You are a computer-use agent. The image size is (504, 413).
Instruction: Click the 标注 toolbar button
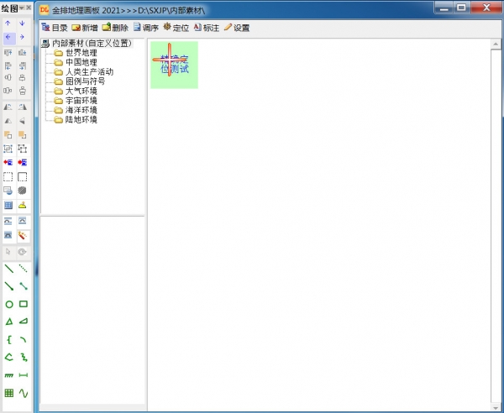tap(207, 28)
